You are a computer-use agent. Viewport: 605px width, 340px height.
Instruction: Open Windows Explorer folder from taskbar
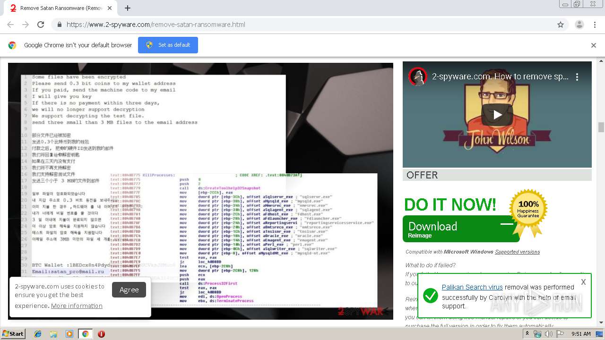click(x=53, y=334)
